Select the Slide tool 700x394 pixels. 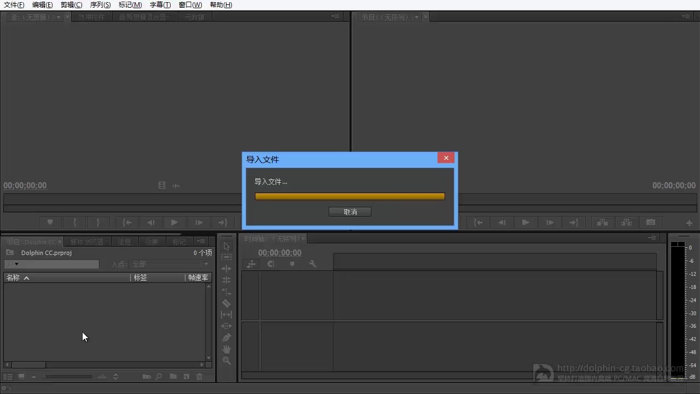[x=226, y=326]
